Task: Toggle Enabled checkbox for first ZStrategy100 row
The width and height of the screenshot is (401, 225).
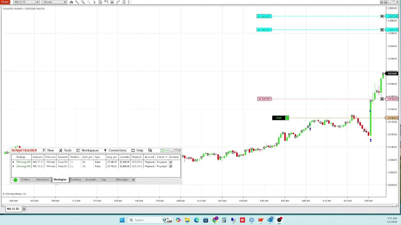Action: coord(171,162)
